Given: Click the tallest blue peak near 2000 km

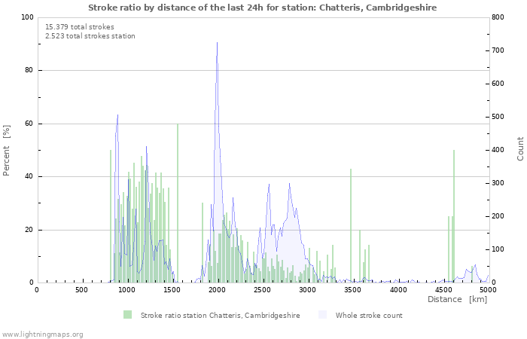Looking at the screenshot, I should click(x=217, y=43).
